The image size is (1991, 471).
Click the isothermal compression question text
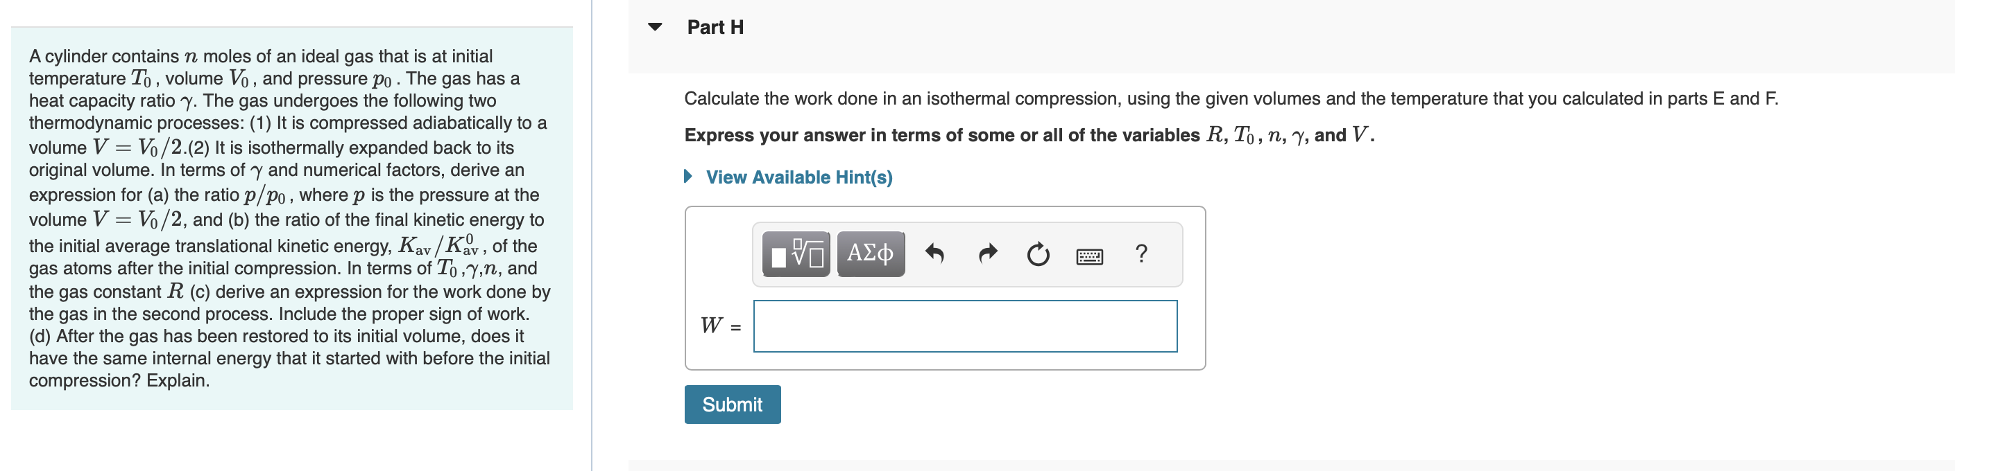coord(1231,99)
